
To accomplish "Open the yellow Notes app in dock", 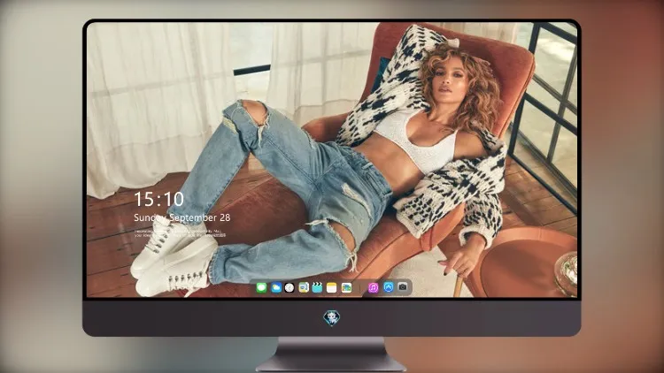I will pos(332,288).
